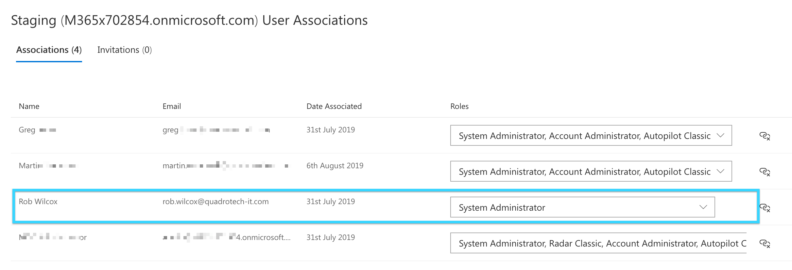This screenshot has height=270, width=792.
Task: Click the 6th August 2019 date cell
Action: [335, 166]
